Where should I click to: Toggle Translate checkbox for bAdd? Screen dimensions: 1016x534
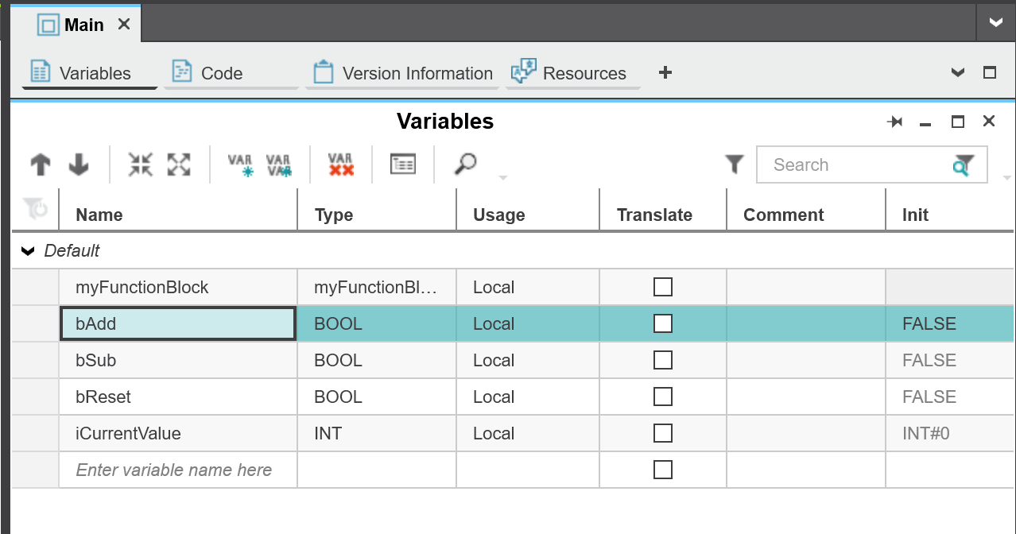pyautogui.click(x=663, y=323)
